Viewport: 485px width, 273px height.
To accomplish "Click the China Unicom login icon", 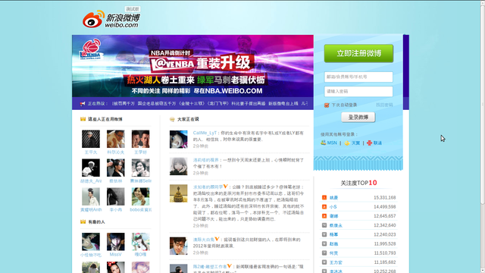I will [369, 143].
